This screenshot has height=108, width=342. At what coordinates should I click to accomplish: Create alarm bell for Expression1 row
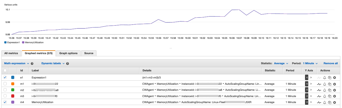325,78
